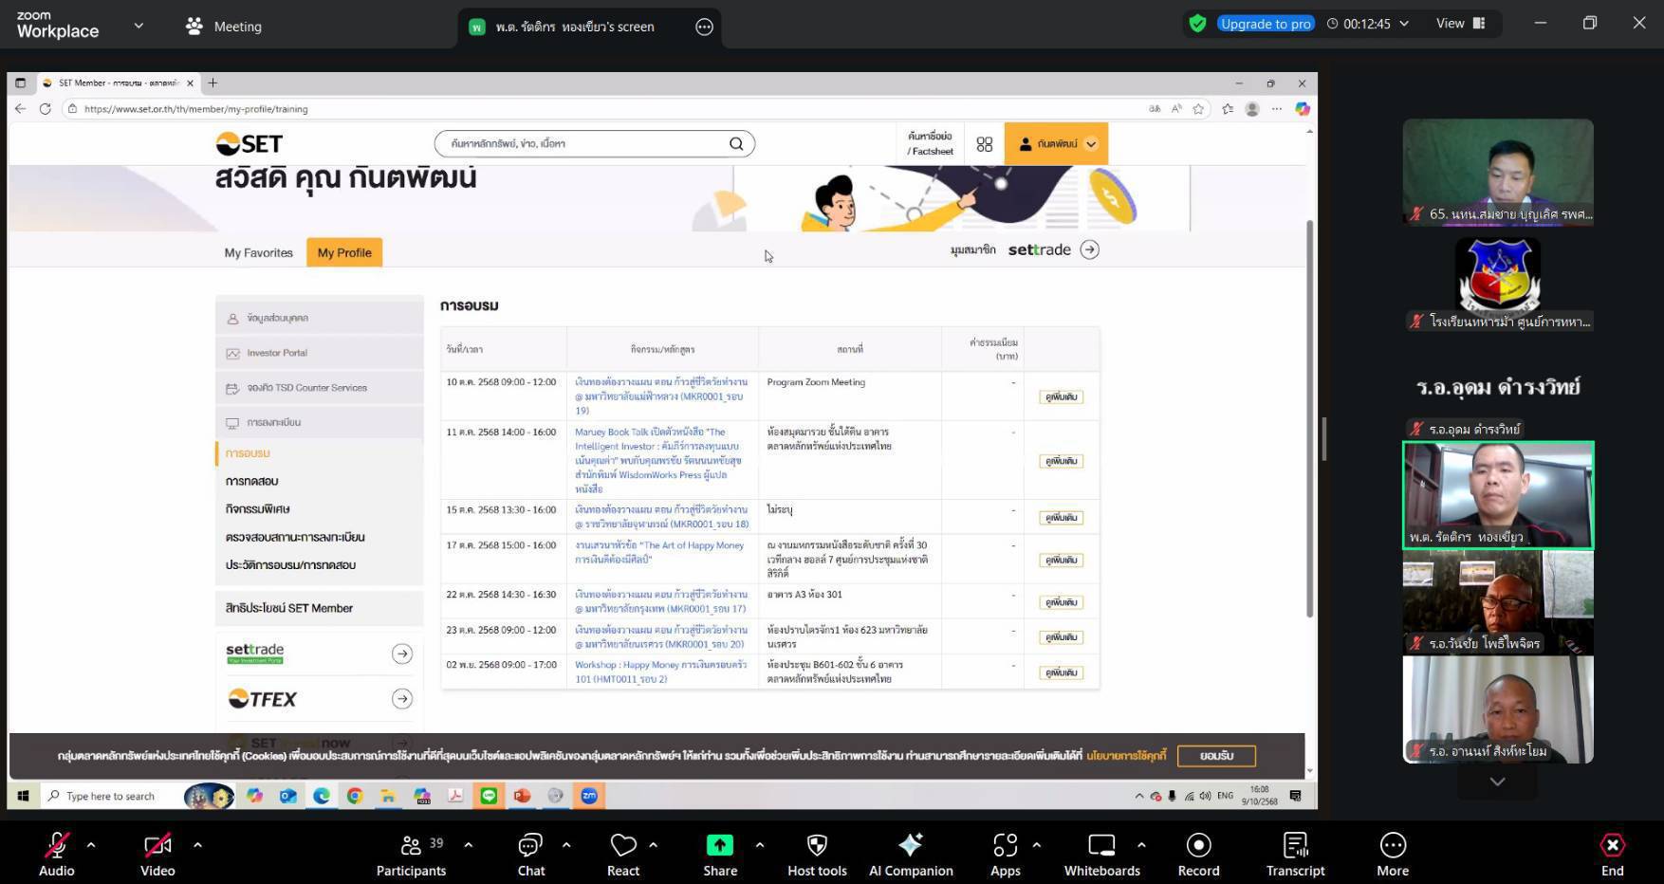
Task: Expand more participant thumbnails chevron
Action: [1497, 782]
